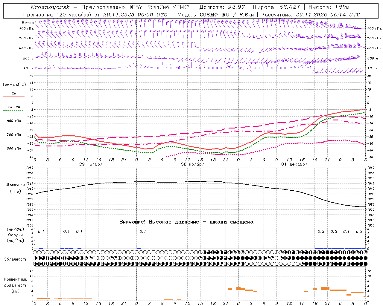Viewport: 383px width, 306px height.
Task: Click the 'Td 2м' dew point legend entry
Action: point(14,107)
